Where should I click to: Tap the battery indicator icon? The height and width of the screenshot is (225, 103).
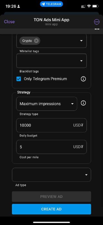(95, 6)
